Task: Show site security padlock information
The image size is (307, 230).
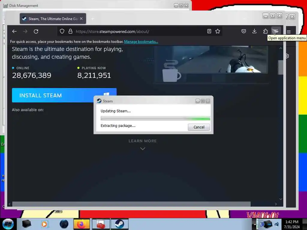Action: click(x=70, y=31)
